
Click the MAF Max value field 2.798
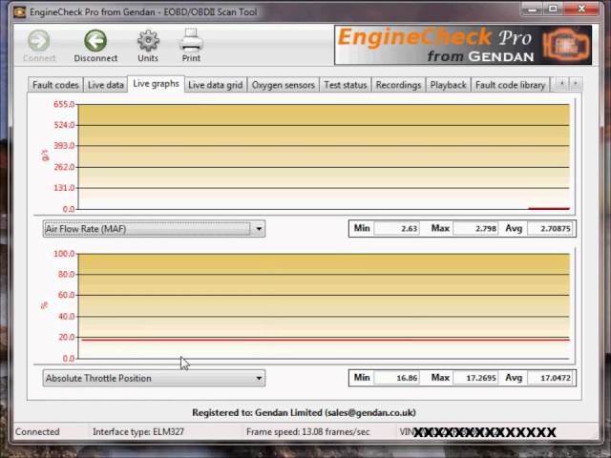pyautogui.click(x=475, y=228)
